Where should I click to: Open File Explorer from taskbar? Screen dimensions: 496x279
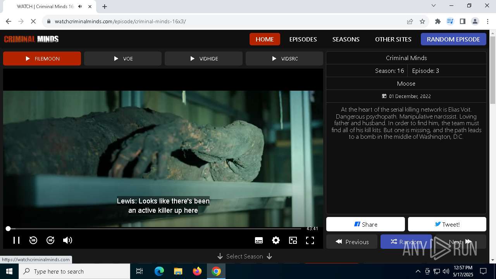coord(178,271)
